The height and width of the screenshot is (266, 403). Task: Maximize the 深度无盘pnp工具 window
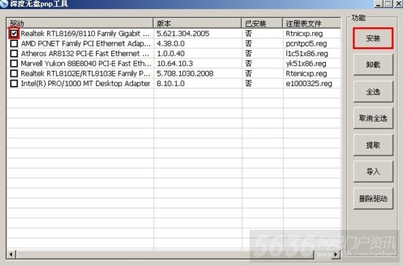tap(388, 3)
